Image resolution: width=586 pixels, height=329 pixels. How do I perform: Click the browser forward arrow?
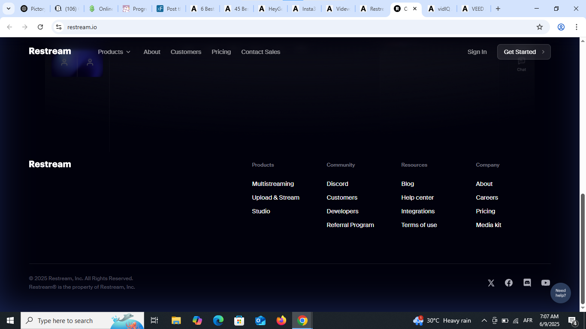pos(25,27)
